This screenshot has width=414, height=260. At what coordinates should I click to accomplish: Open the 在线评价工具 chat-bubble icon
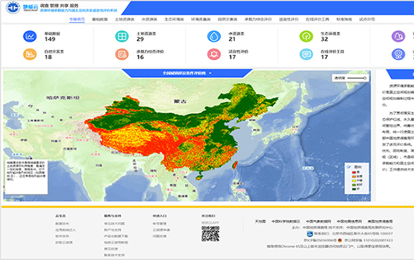click(x=306, y=54)
